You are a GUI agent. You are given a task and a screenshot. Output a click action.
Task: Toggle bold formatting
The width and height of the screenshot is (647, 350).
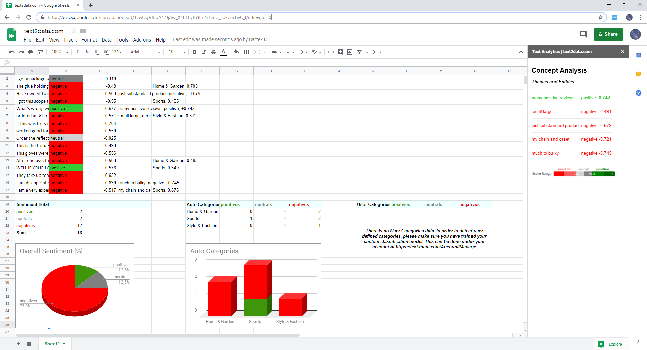tap(194, 52)
